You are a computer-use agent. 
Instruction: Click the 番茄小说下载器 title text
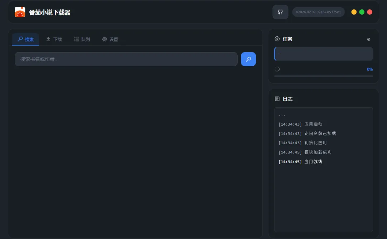point(49,12)
